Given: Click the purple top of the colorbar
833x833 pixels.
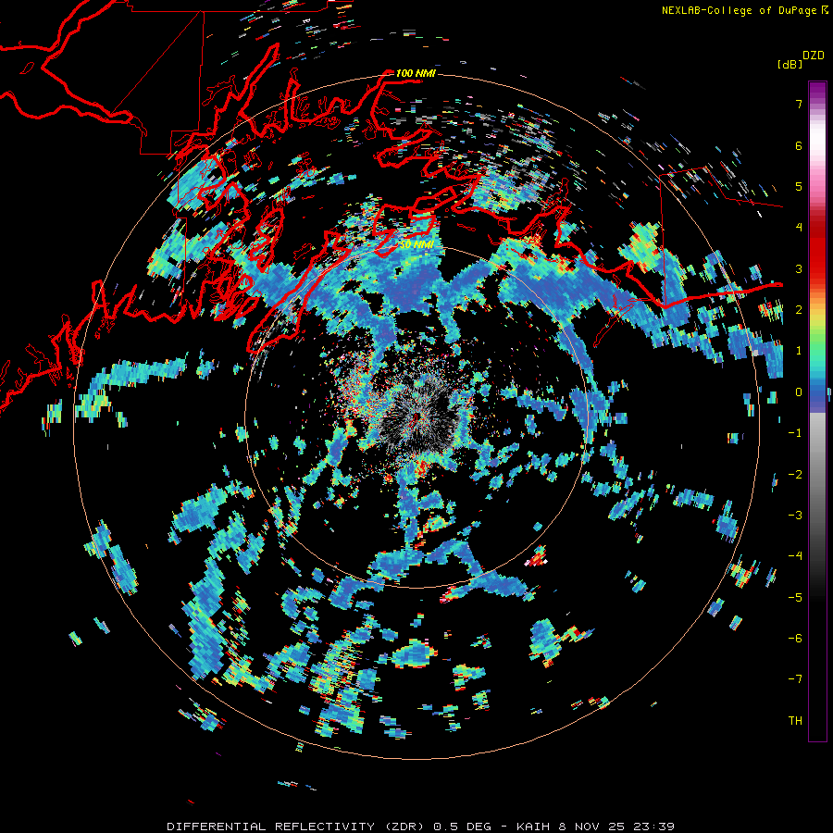Looking at the screenshot, I should point(817,92).
